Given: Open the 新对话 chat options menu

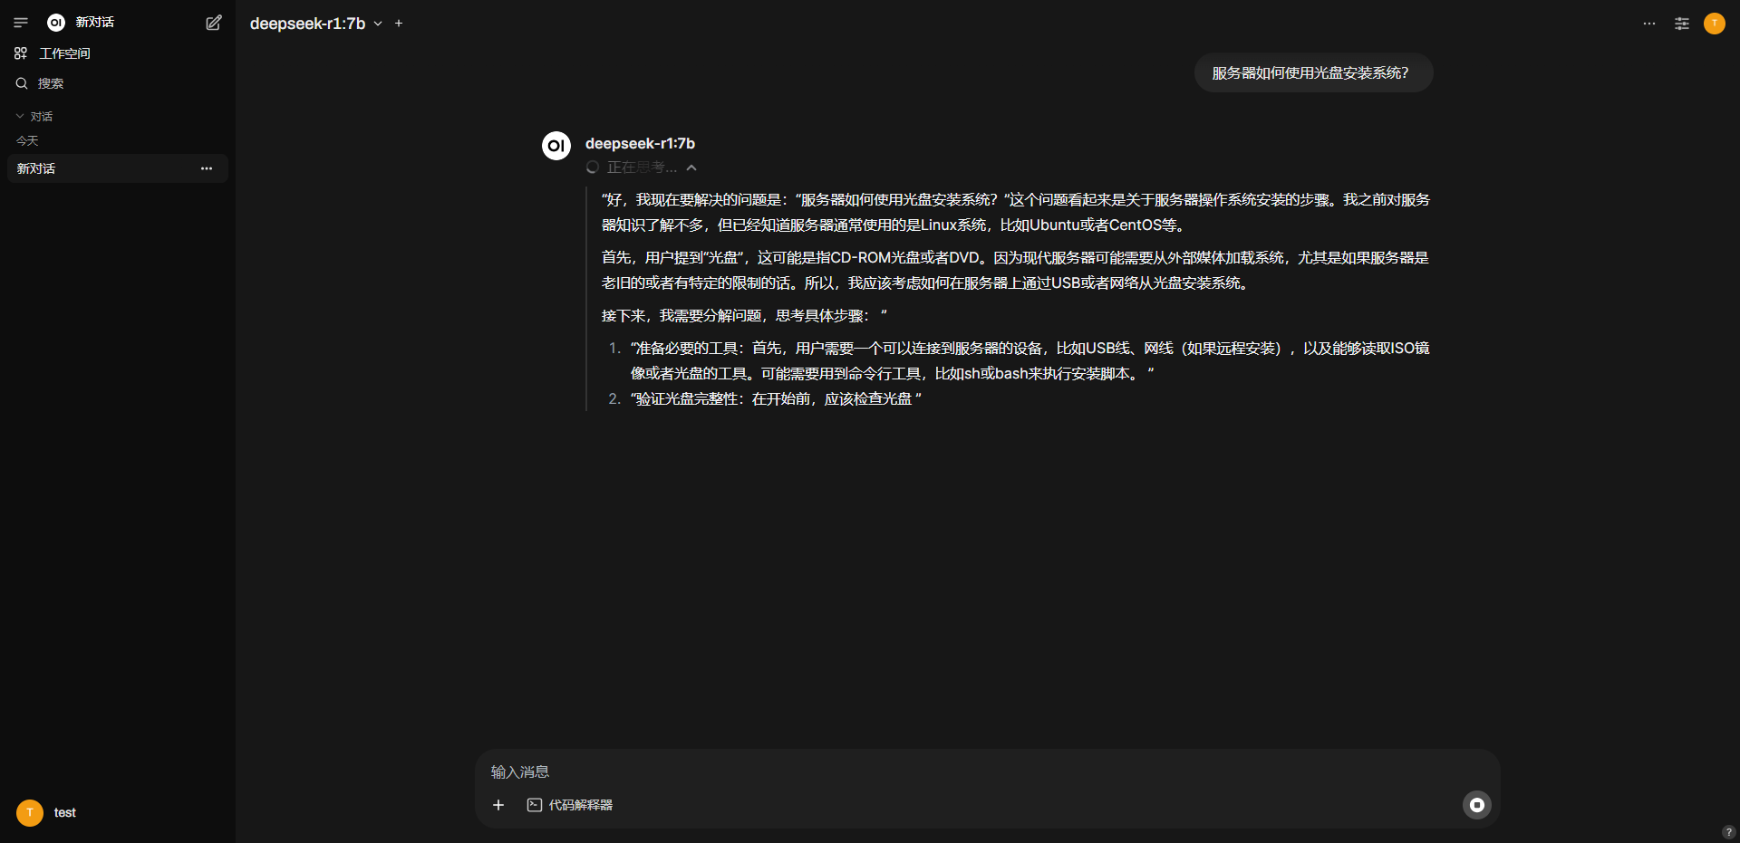Looking at the screenshot, I should pyautogui.click(x=207, y=168).
